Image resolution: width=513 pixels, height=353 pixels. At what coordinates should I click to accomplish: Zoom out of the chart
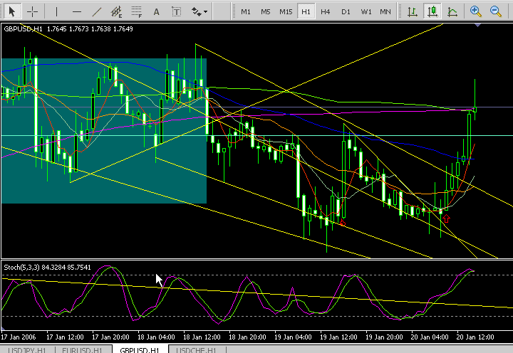(496, 12)
